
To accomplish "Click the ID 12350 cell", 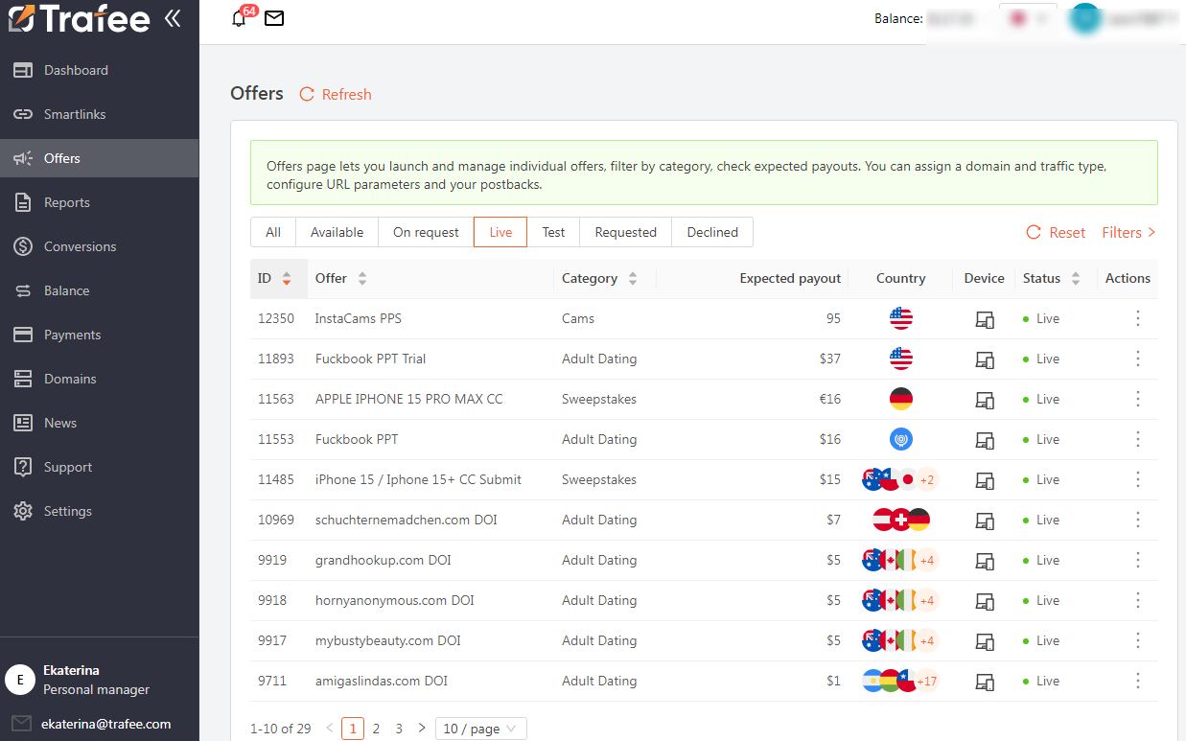I will (x=276, y=318).
